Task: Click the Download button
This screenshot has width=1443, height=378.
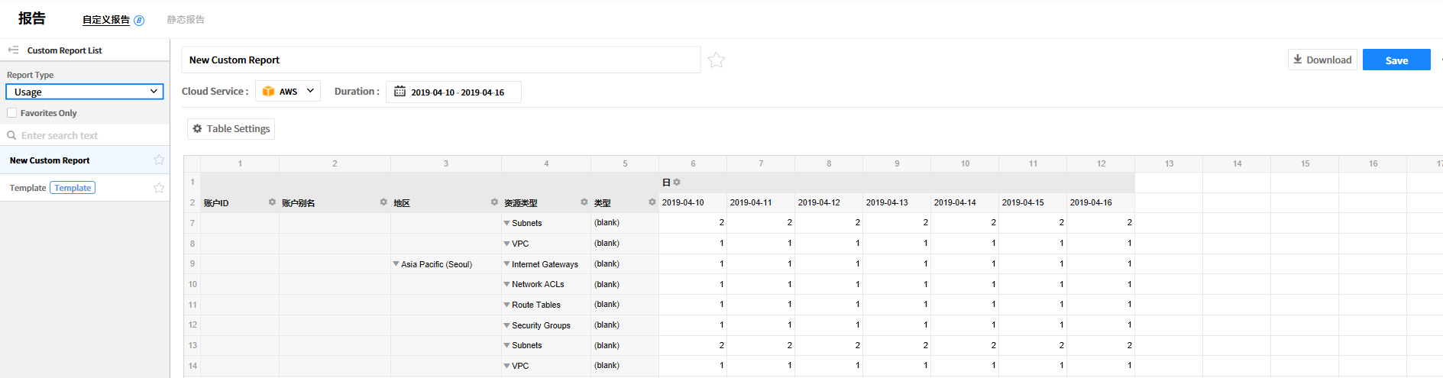Action: [x=1322, y=60]
